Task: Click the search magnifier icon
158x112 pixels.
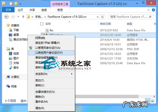Action: point(150,17)
